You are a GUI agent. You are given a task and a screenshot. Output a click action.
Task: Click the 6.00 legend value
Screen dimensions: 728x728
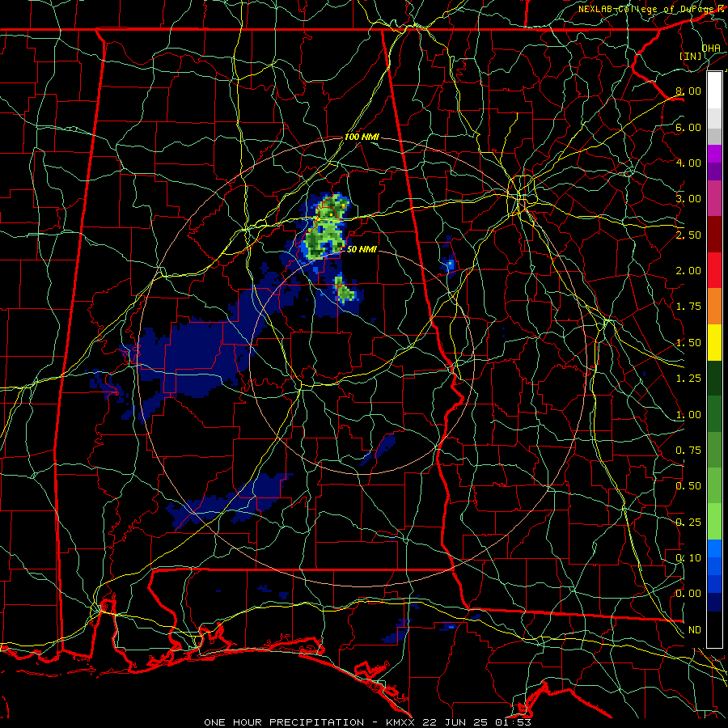click(688, 127)
